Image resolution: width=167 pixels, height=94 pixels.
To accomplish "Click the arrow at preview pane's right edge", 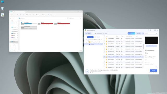I will [x=157, y=66].
